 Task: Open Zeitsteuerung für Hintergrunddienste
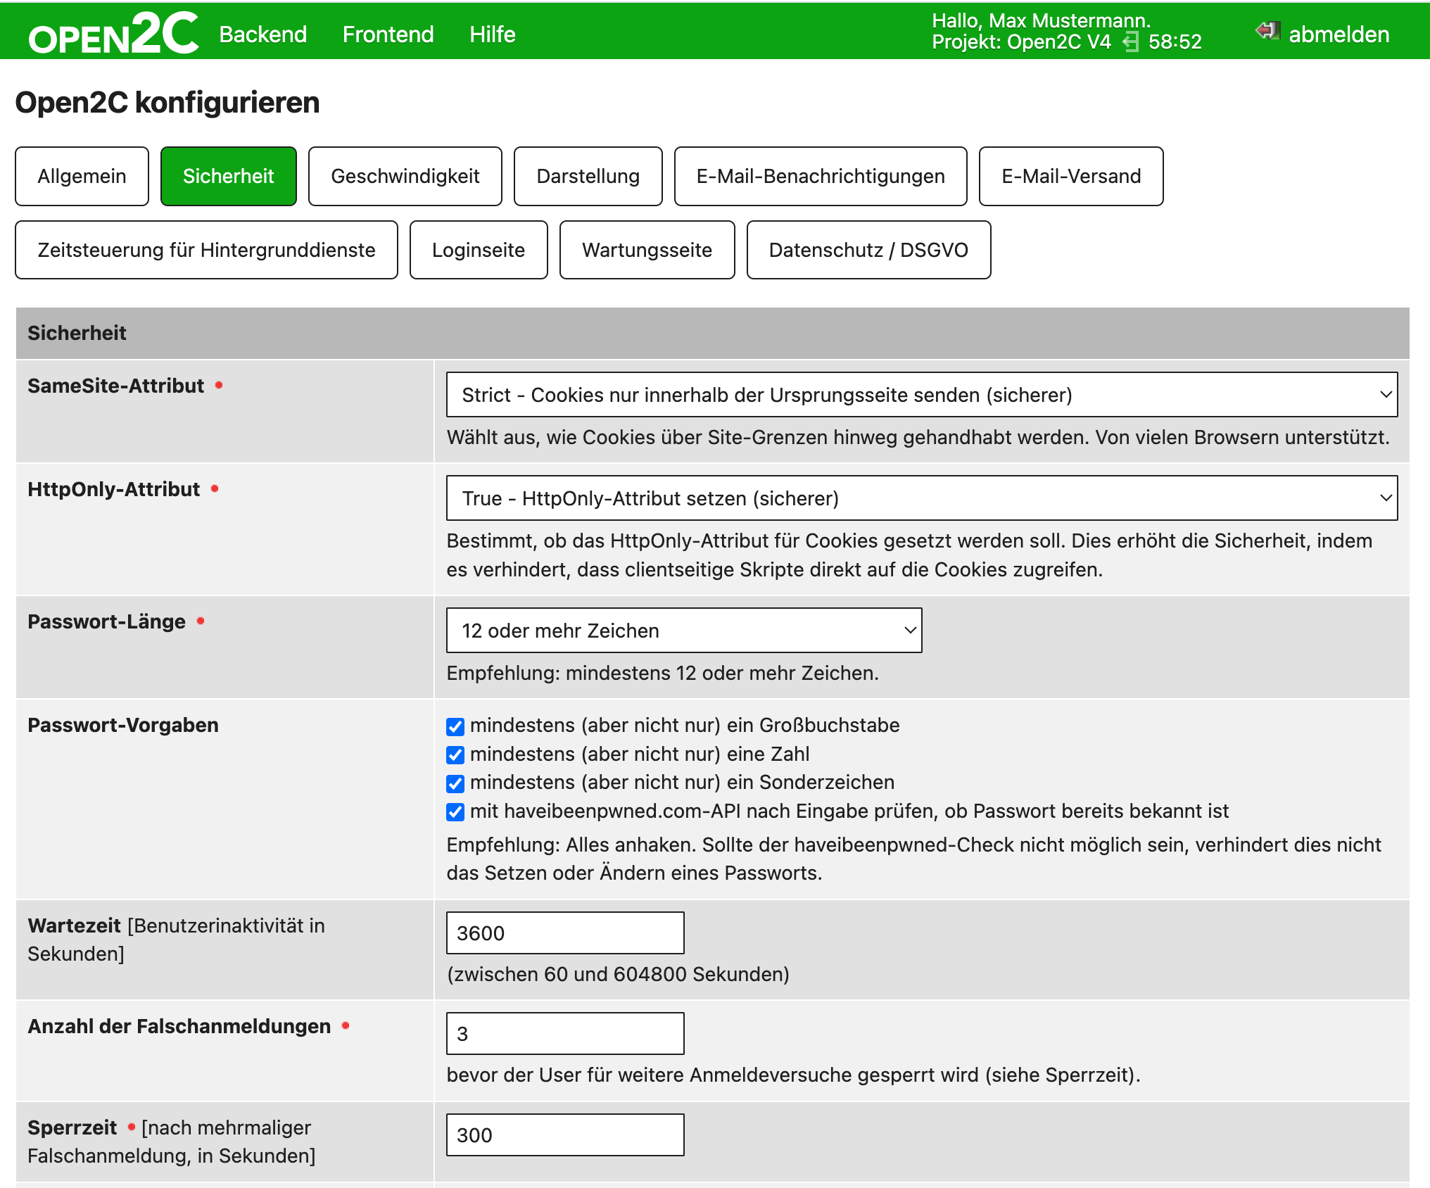click(206, 250)
